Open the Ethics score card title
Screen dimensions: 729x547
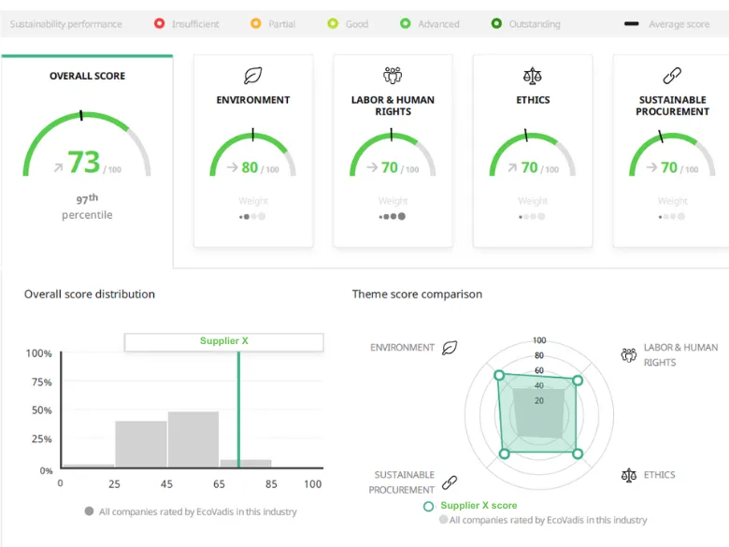coord(533,100)
